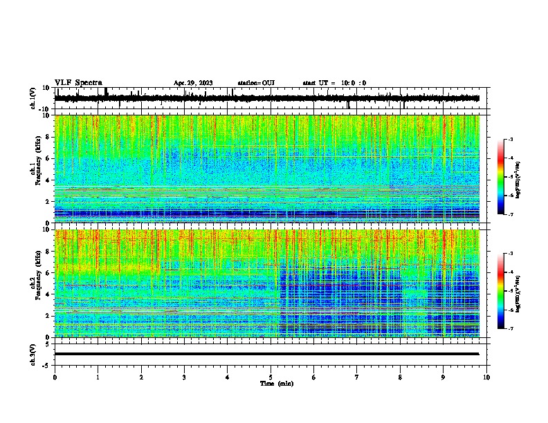
Task: Click the ch.1 color scale bar
Action: (500, 177)
